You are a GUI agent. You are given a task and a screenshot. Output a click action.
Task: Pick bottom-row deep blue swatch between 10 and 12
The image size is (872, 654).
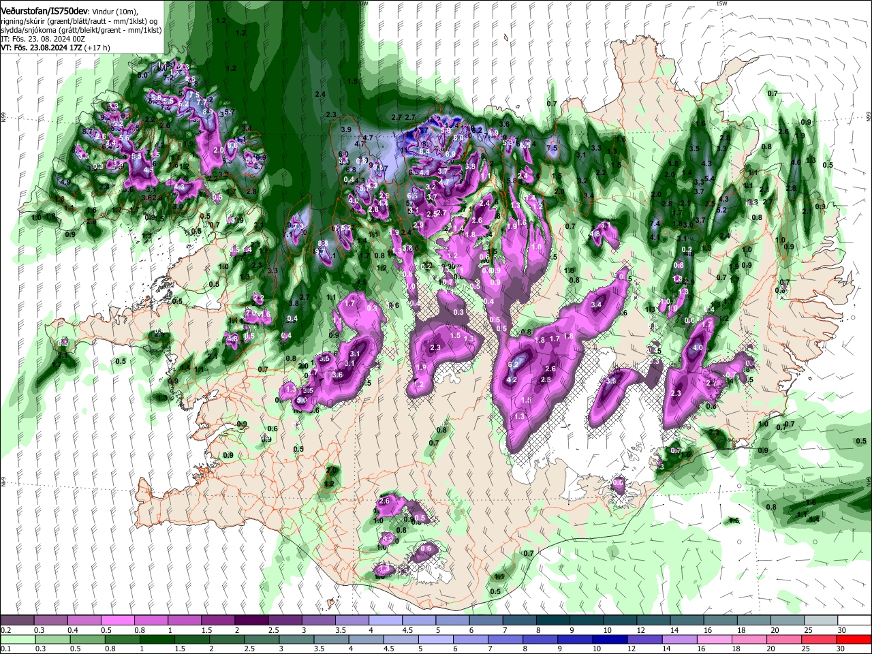click(x=611, y=639)
